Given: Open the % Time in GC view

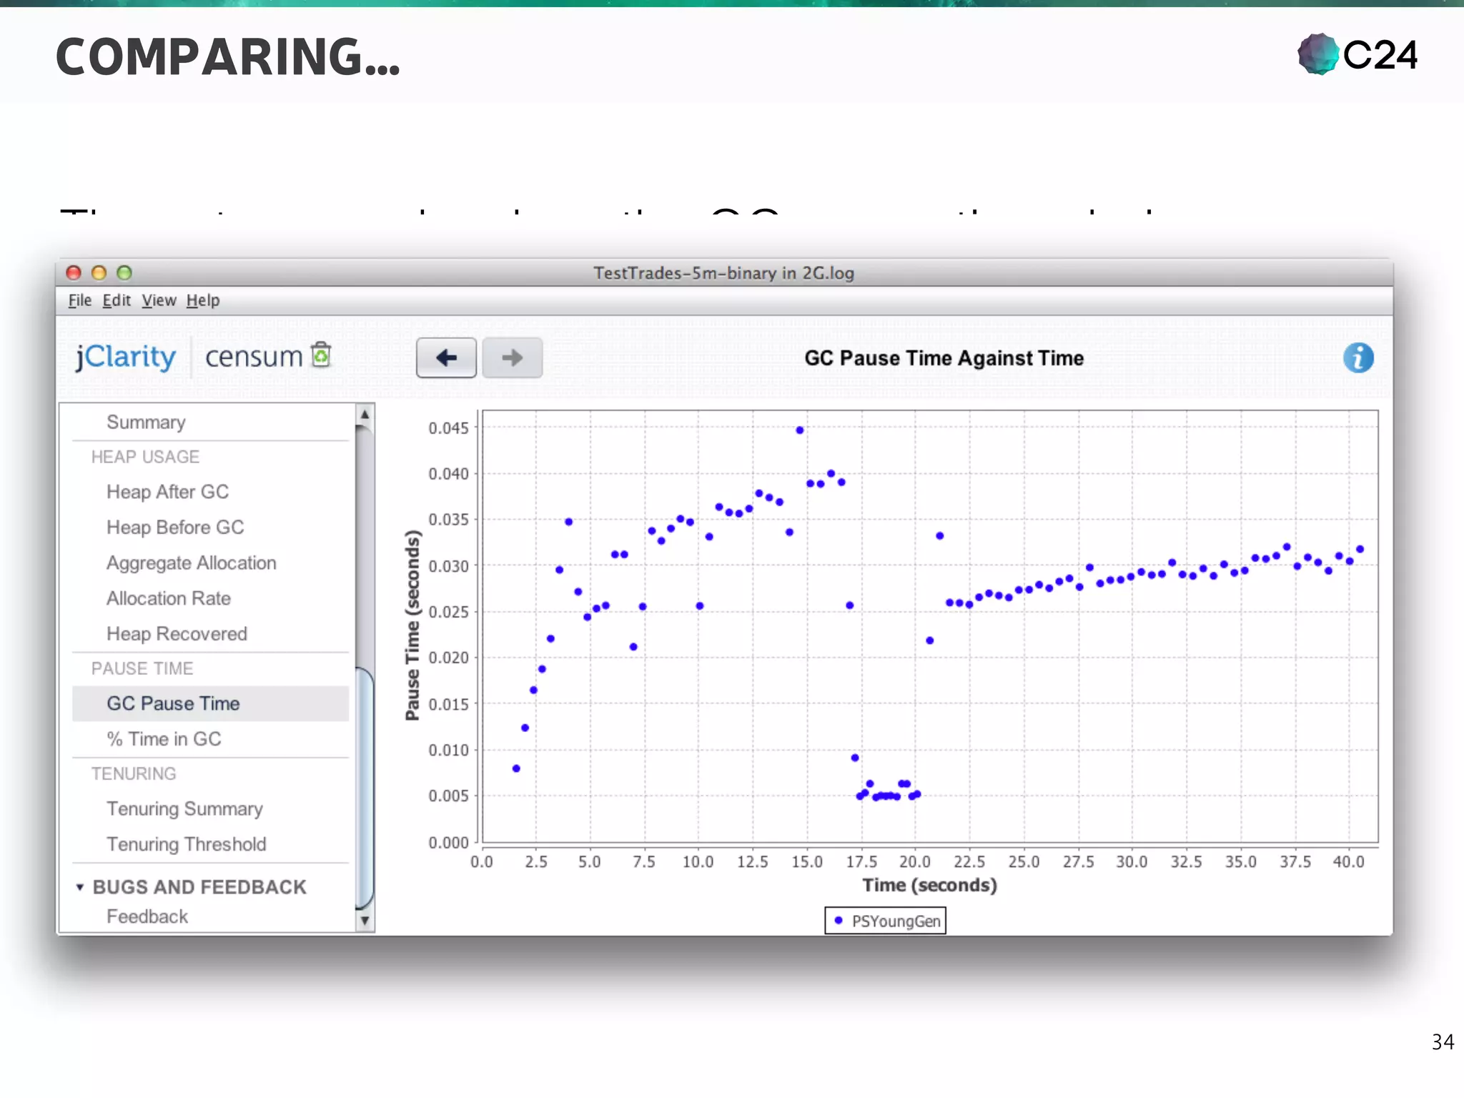Looking at the screenshot, I should tap(164, 739).
